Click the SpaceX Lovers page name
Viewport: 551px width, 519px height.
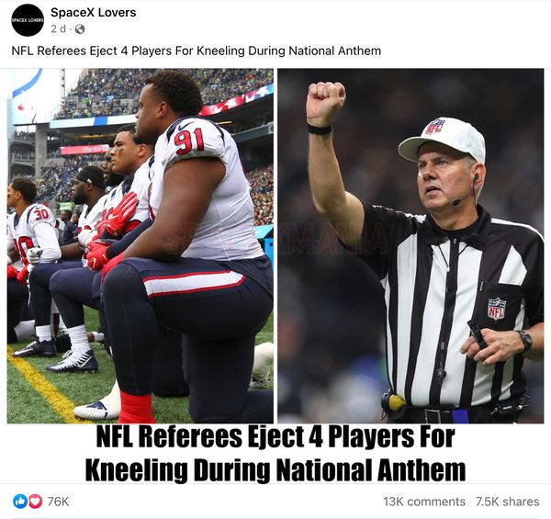tap(93, 13)
